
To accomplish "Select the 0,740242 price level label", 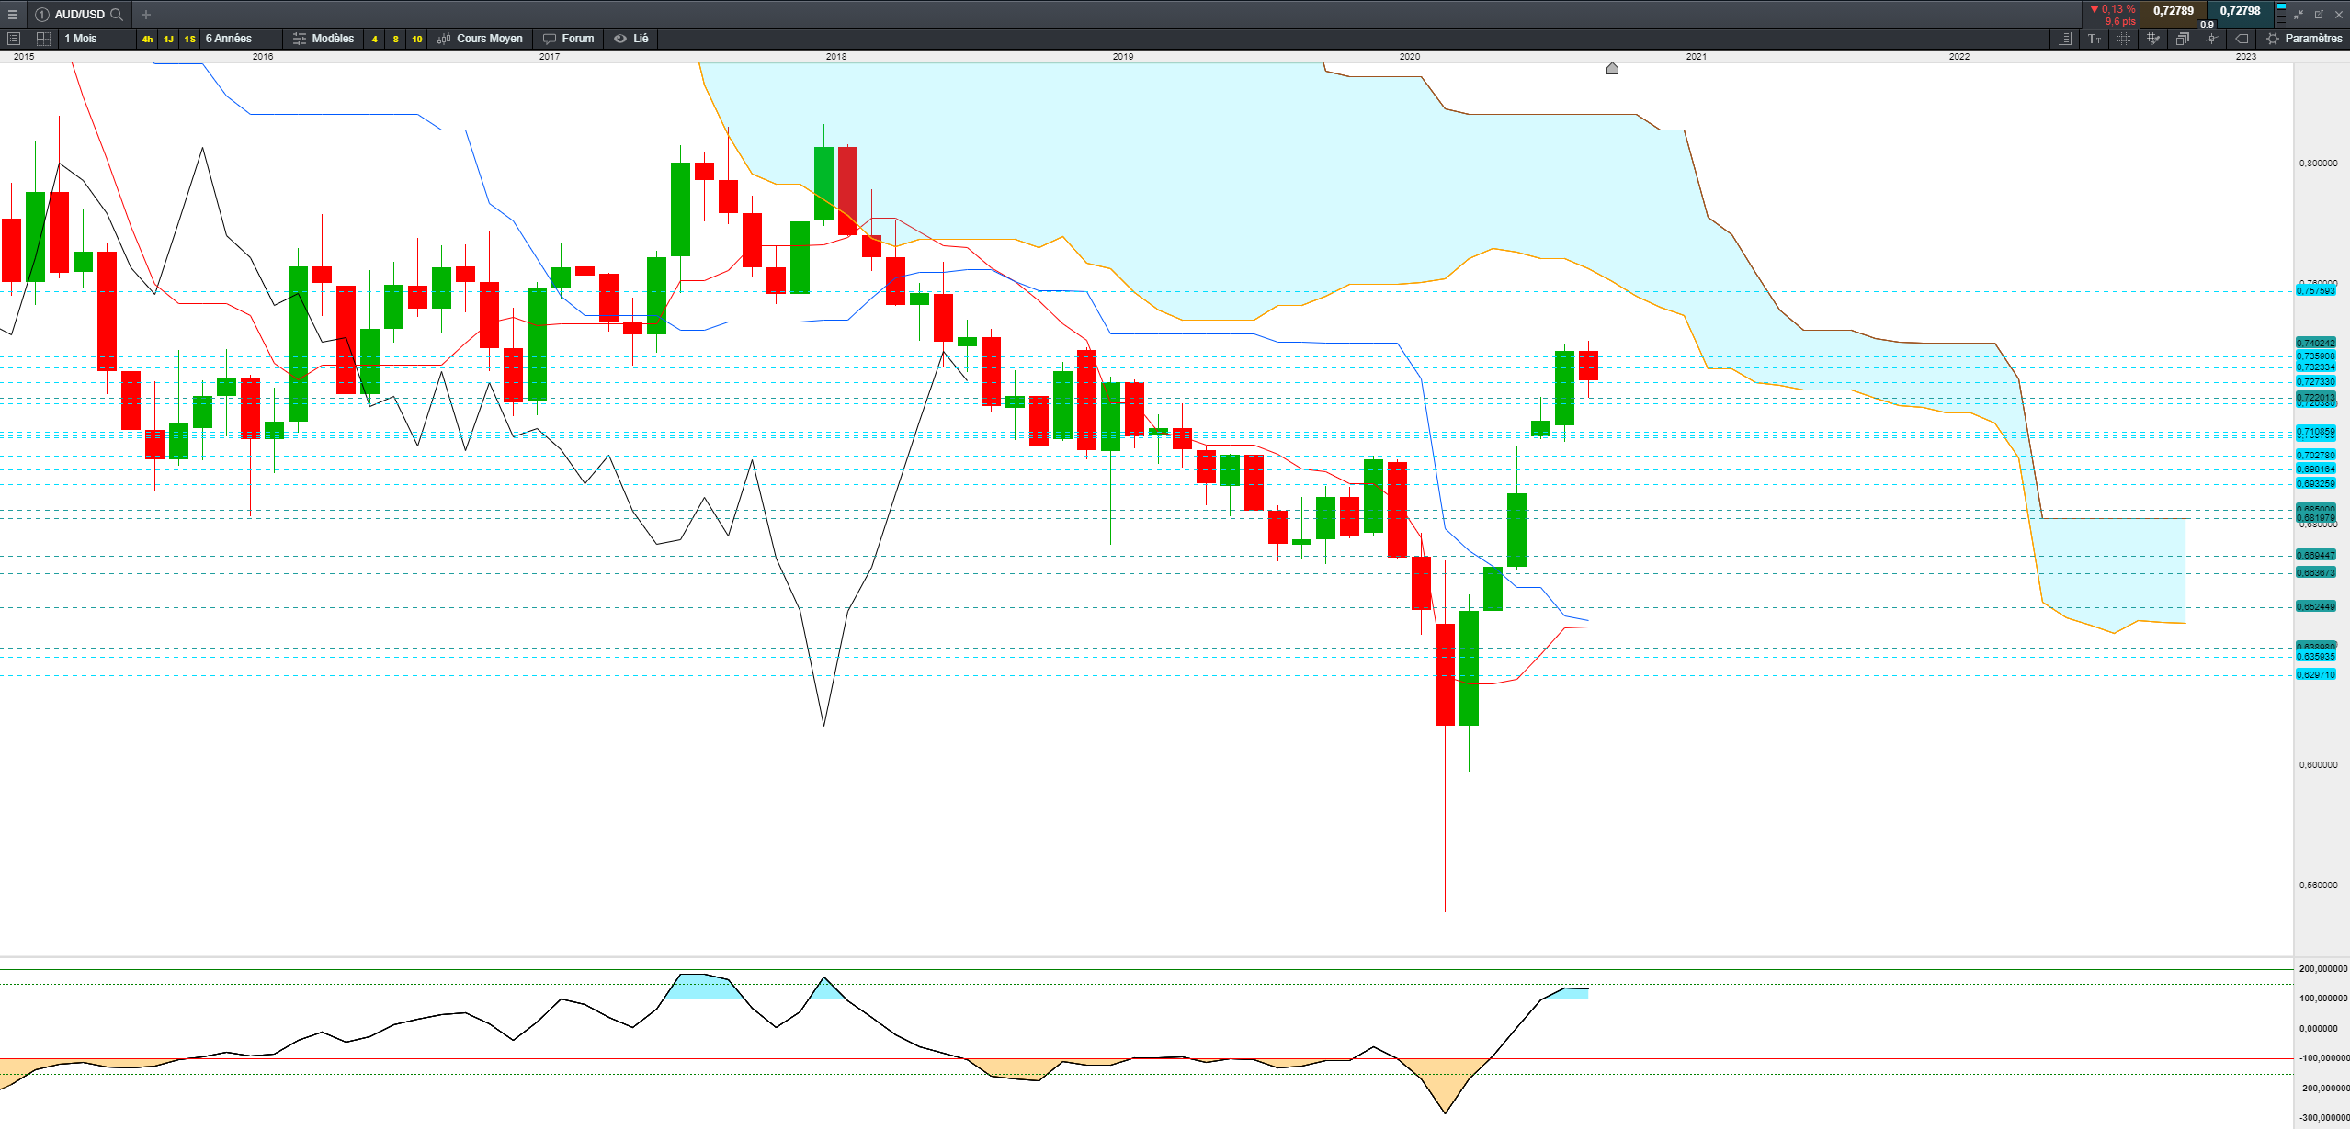I will (2316, 344).
